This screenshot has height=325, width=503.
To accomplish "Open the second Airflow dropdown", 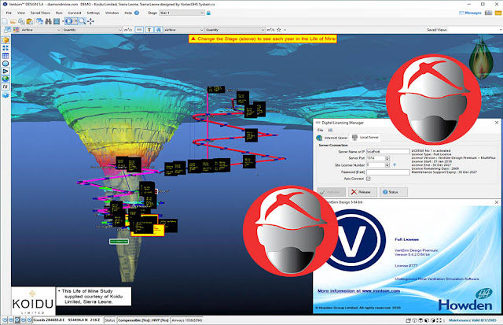I will point(184,30).
